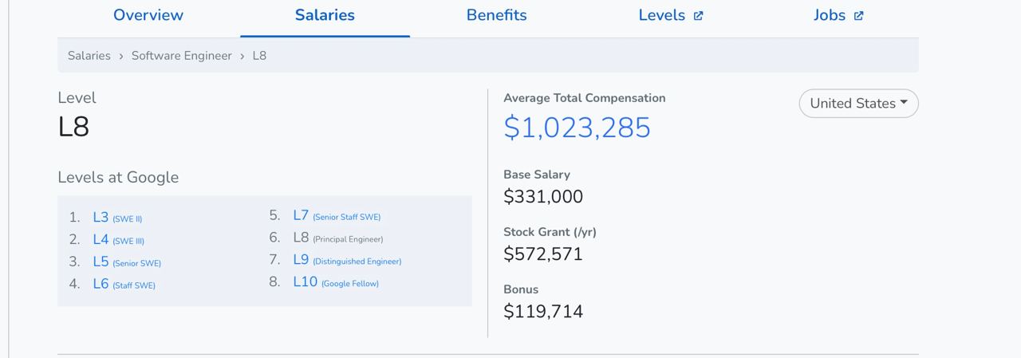Switch to the Benefits tab

496,15
